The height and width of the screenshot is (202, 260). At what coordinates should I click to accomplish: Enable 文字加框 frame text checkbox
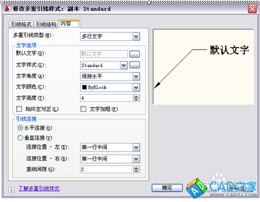(x=84, y=109)
